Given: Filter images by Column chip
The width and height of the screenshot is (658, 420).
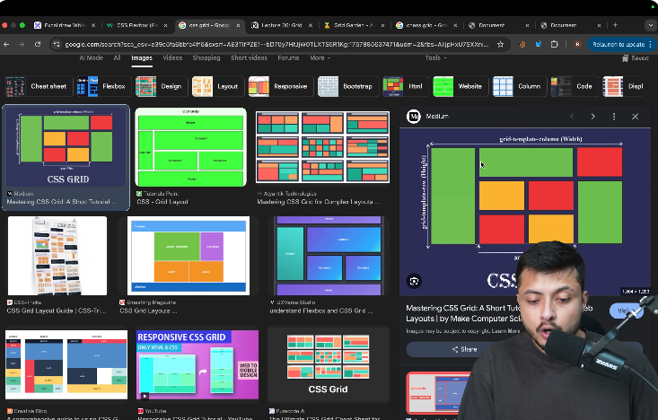Looking at the screenshot, I should pos(519,86).
